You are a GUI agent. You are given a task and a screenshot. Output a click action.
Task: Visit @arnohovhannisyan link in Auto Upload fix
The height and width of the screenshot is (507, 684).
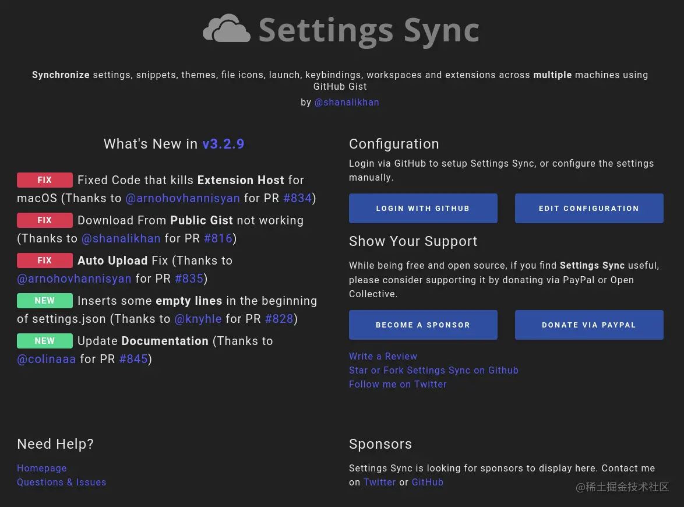click(74, 279)
